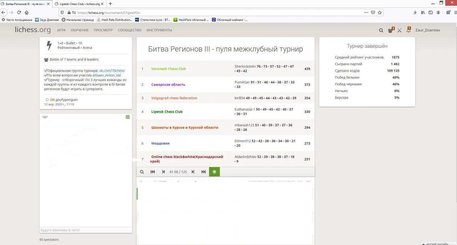The image size is (457, 245).
Task: Go back in the browser
Action: click(4, 12)
